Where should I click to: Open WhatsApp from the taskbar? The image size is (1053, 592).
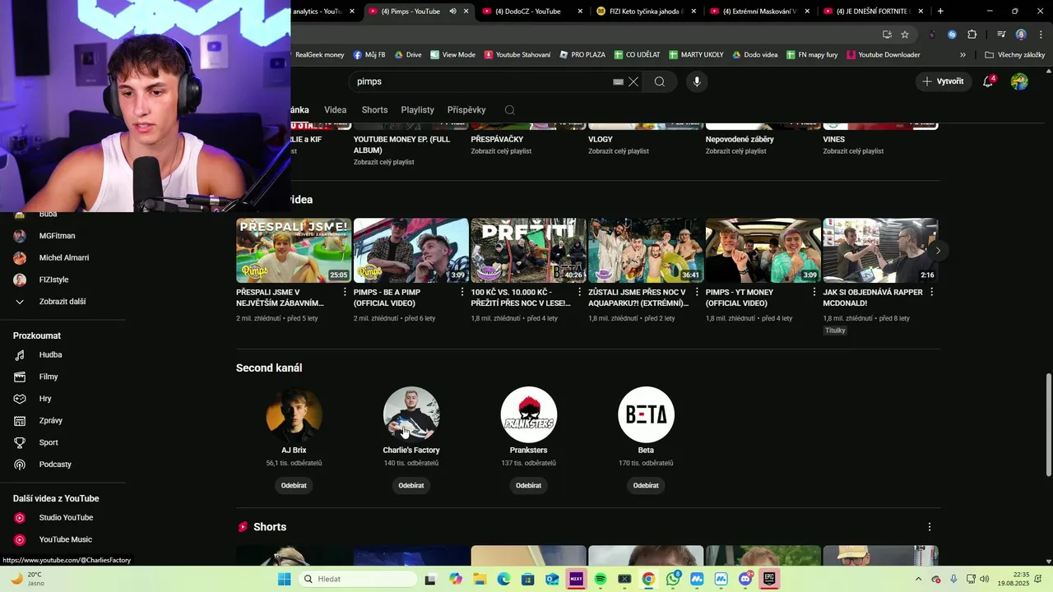pyautogui.click(x=673, y=579)
